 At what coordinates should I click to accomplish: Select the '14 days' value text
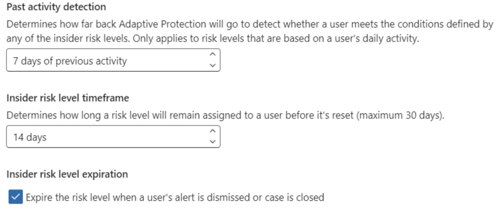click(x=30, y=137)
